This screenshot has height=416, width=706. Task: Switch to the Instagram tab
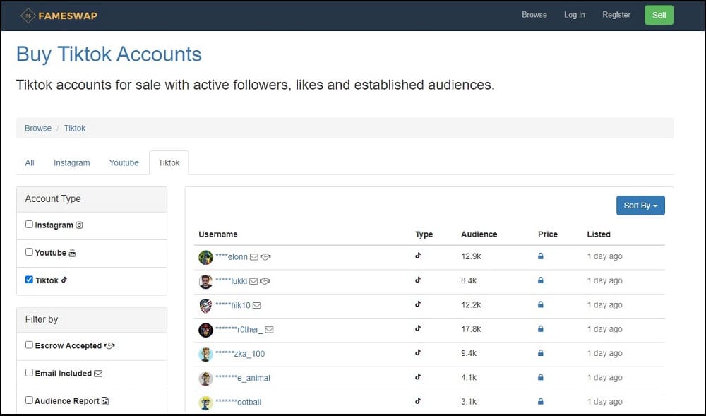(71, 162)
